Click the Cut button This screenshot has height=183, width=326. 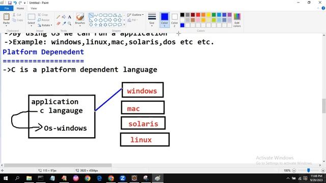click(x=17, y=15)
